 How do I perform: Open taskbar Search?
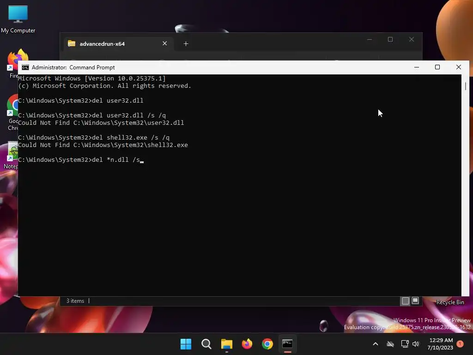pos(206,344)
